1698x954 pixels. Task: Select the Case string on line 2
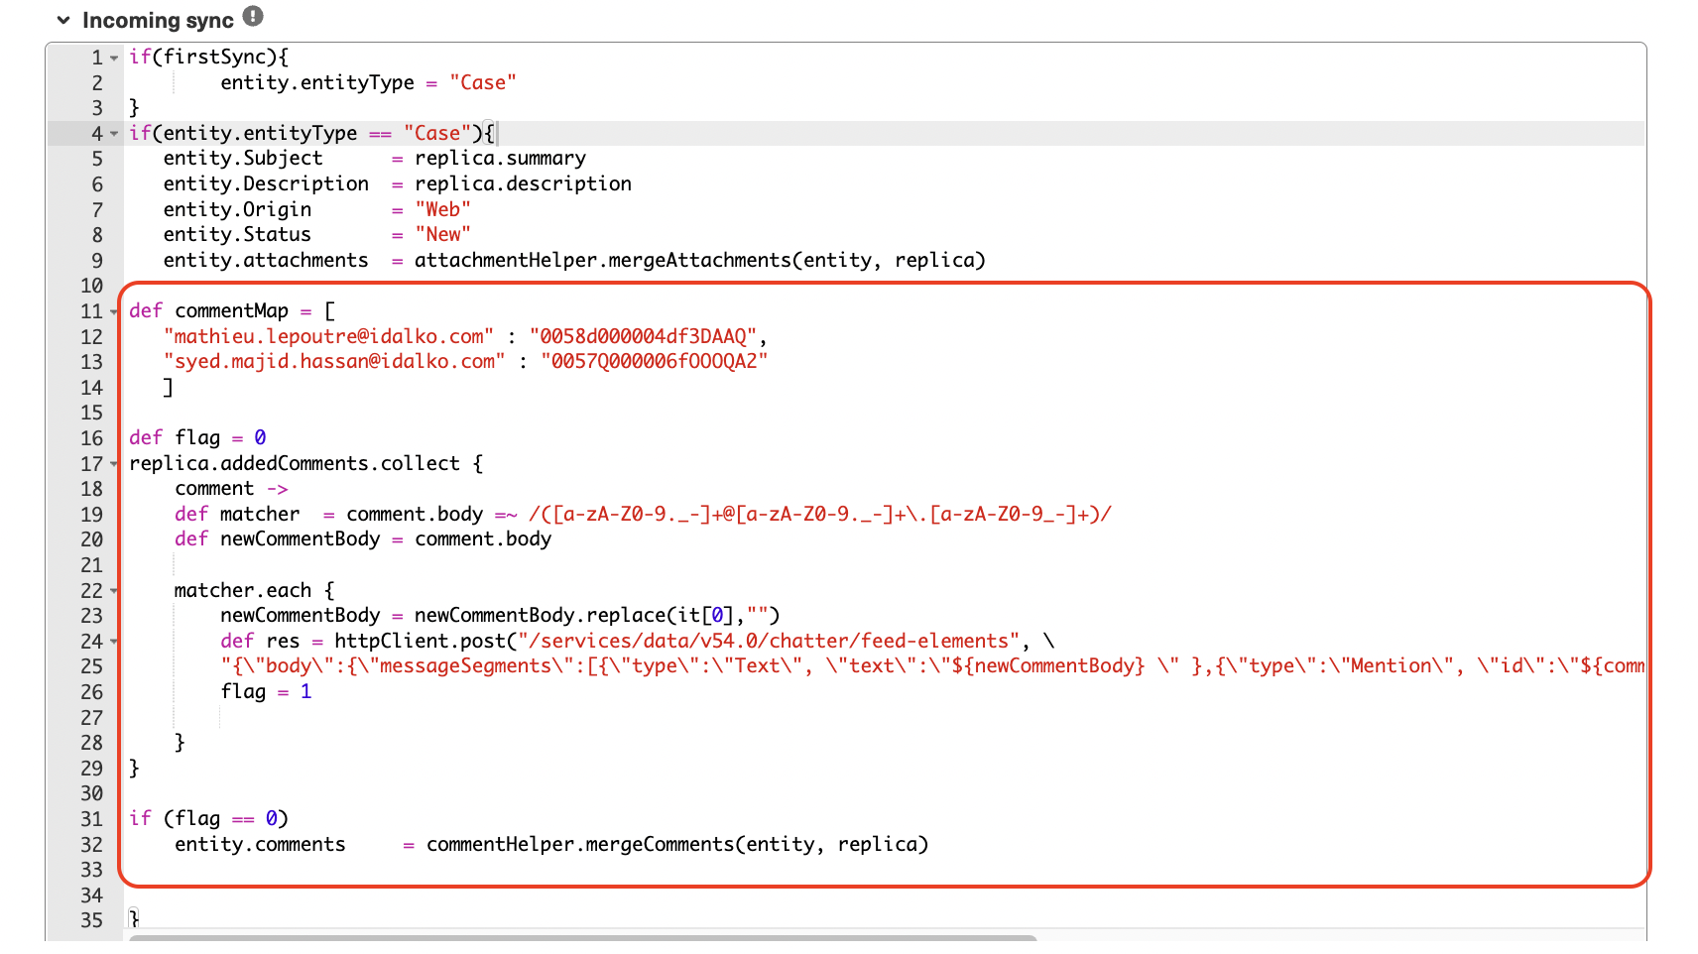[484, 82]
